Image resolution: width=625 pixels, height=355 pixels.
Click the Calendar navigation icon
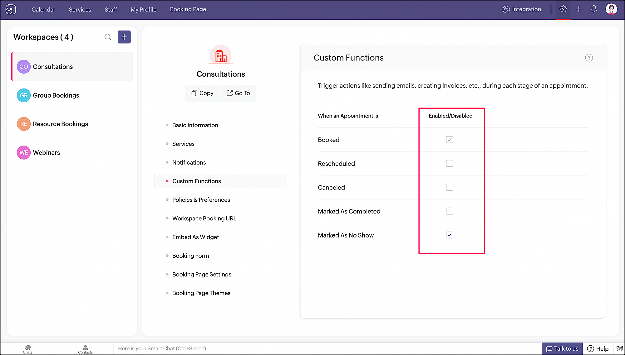point(43,9)
